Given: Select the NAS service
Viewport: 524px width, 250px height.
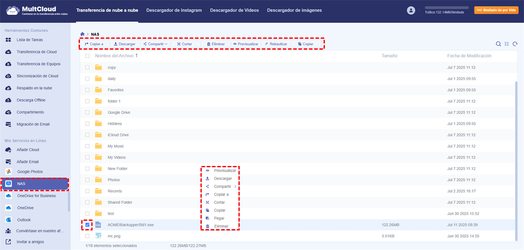Looking at the screenshot, I should (x=35, y=184).
